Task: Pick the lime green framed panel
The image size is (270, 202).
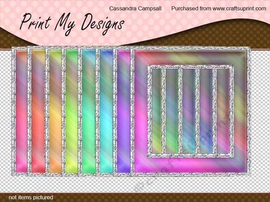Action: coord(70,111)
